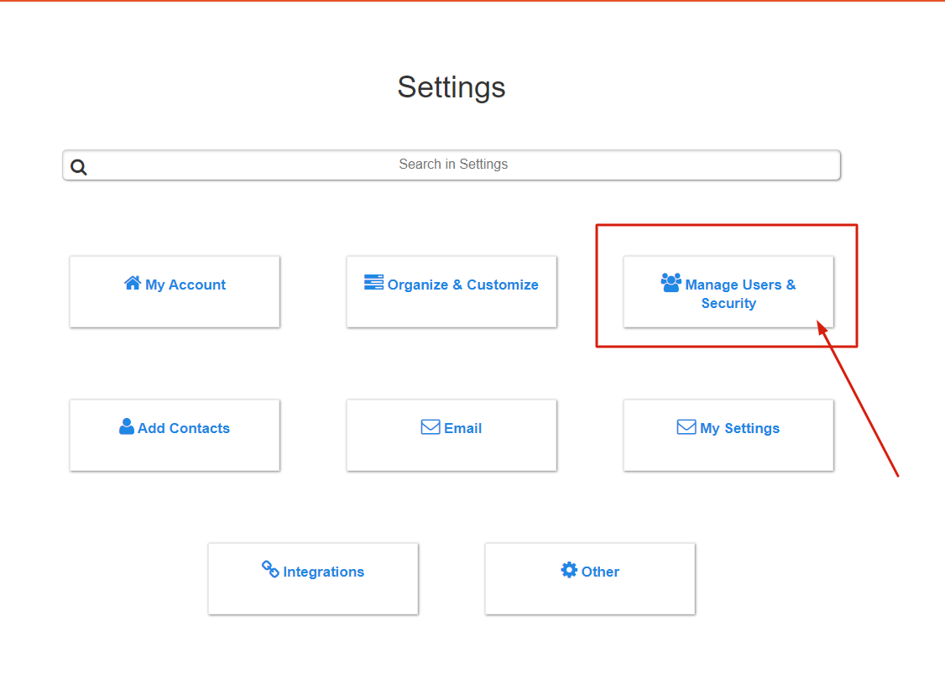Click the chain-link icon for Integrations
Screen dimensions: 945x674
(x=270, y=569)
